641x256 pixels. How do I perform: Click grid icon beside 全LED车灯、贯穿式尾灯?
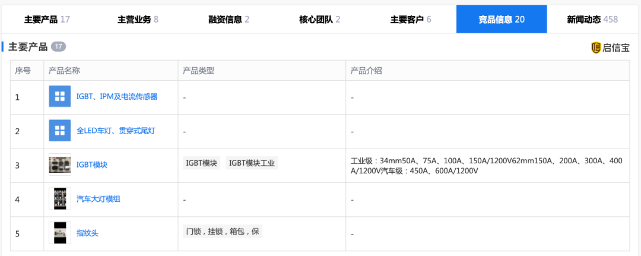(x=60, y=131)
